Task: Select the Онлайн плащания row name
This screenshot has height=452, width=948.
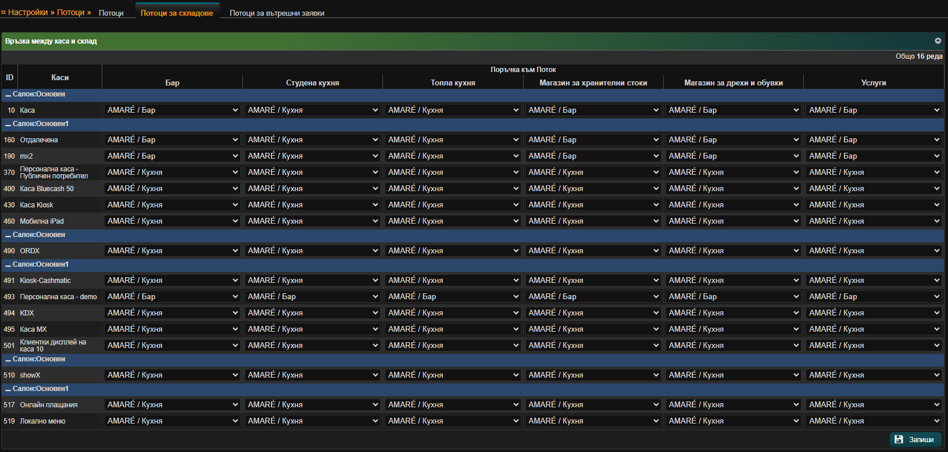Action: pos(49,405)
